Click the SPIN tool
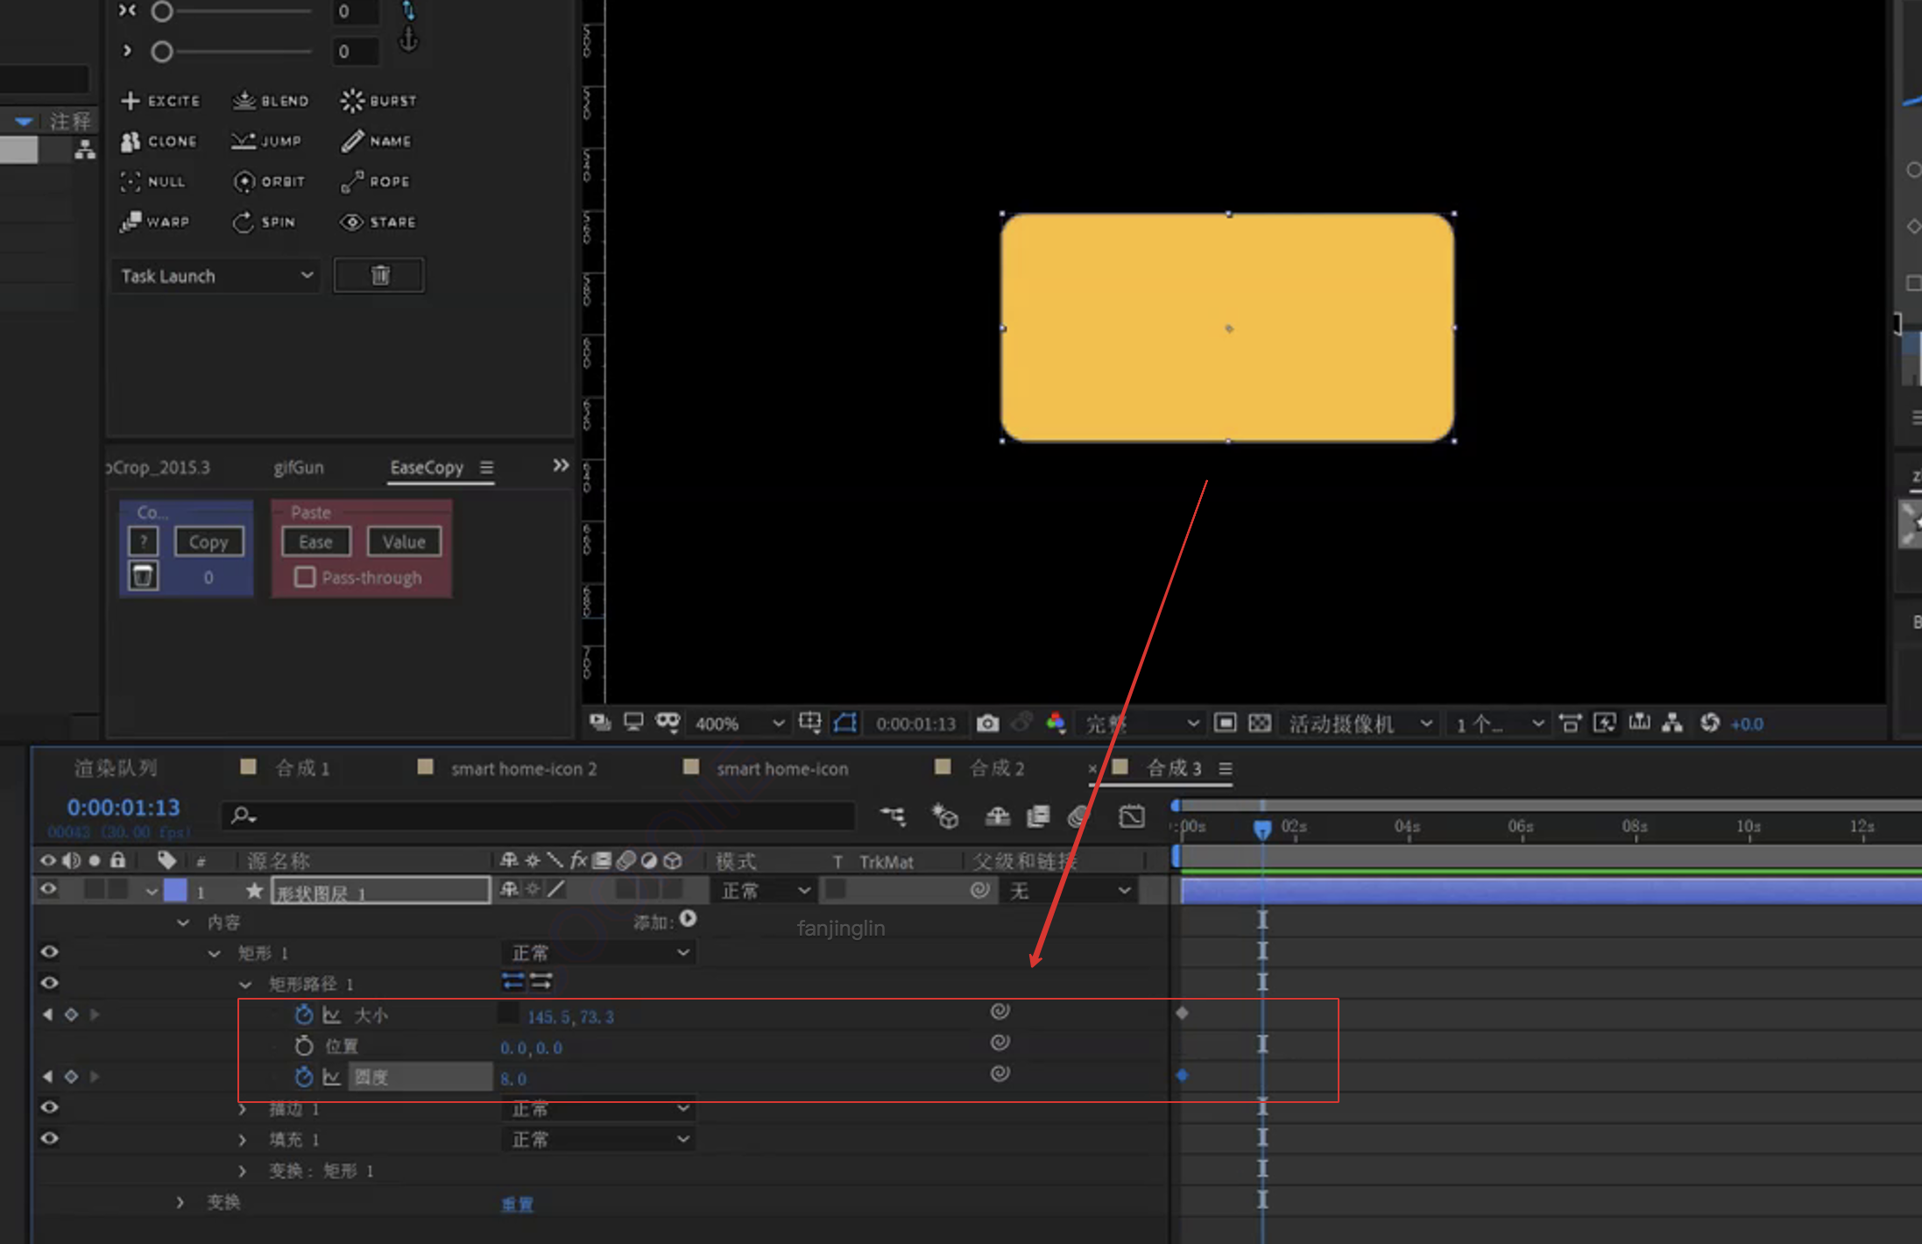 [263, 222]
